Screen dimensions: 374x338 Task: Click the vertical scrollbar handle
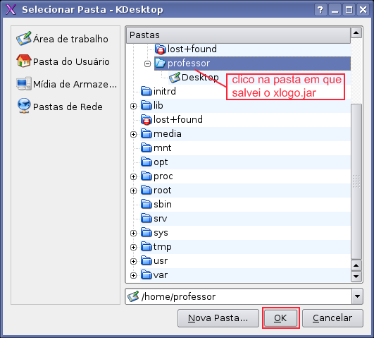pos(356,181)
